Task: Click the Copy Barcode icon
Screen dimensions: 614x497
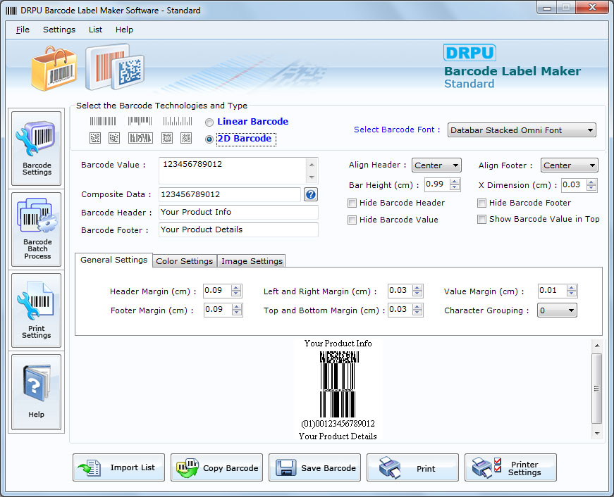Action: click(188, 467)
